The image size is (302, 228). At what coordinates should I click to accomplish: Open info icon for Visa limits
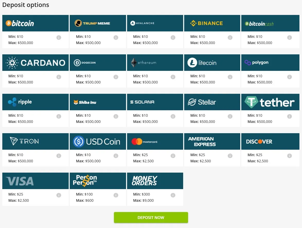[59, 195]
